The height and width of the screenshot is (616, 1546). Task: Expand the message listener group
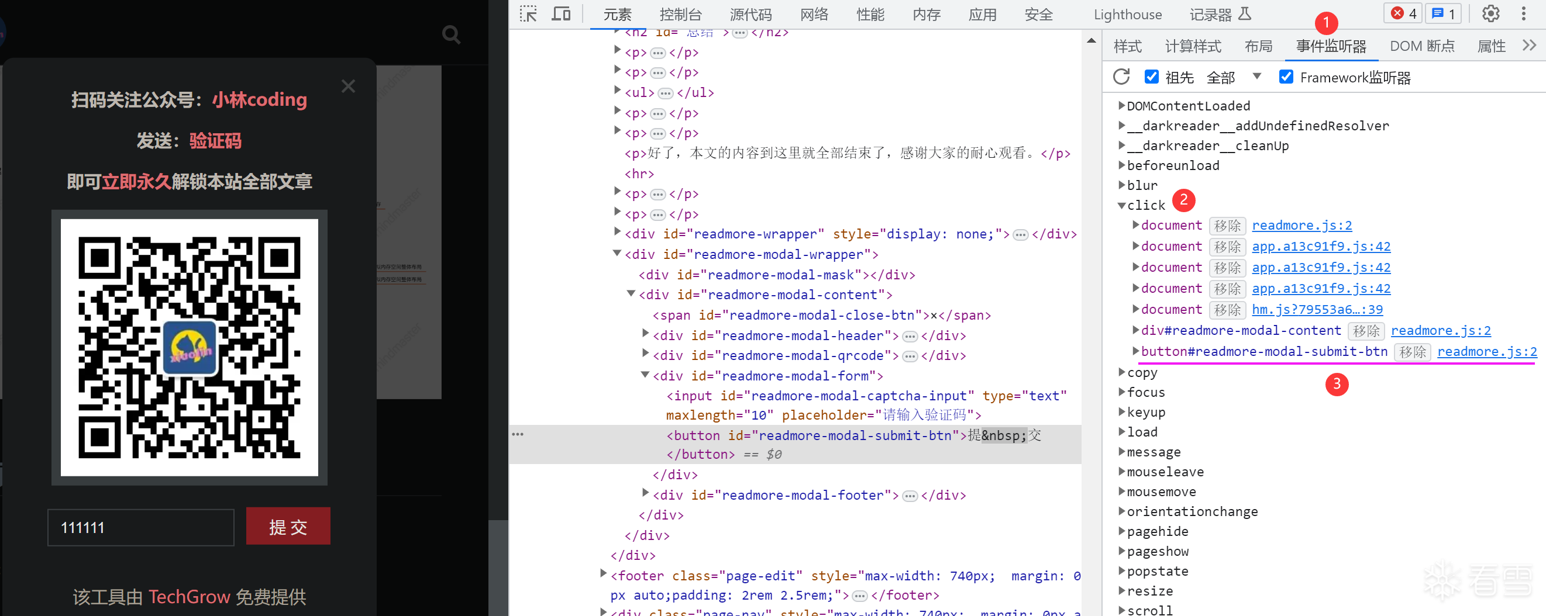pos(1121,452)
